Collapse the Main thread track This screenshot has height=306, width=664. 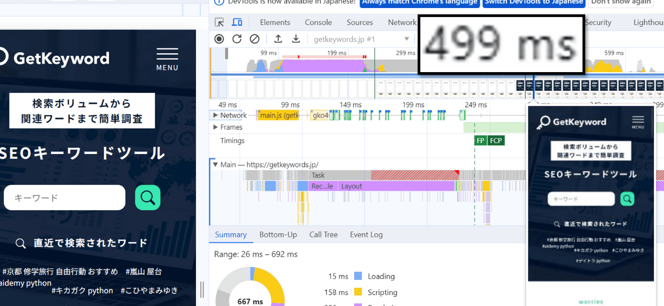tap(215, 165)
